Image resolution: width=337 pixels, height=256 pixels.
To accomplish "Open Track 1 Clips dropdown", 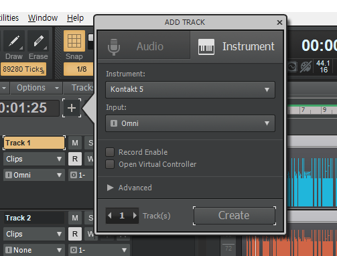I will point(34,159).
